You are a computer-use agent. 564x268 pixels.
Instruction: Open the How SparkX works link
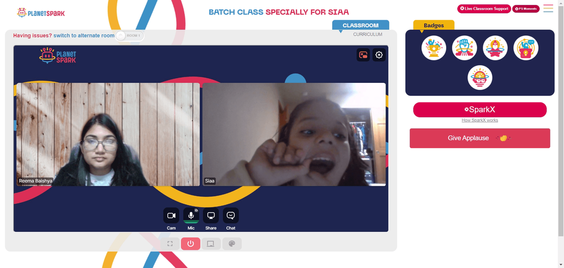(x=479, y=120)
